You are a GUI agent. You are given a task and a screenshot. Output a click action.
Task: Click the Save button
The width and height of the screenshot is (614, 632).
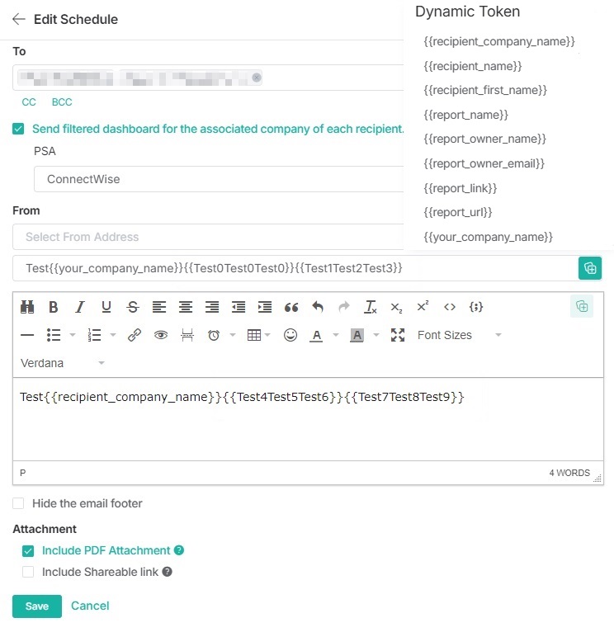pos(36,606)
